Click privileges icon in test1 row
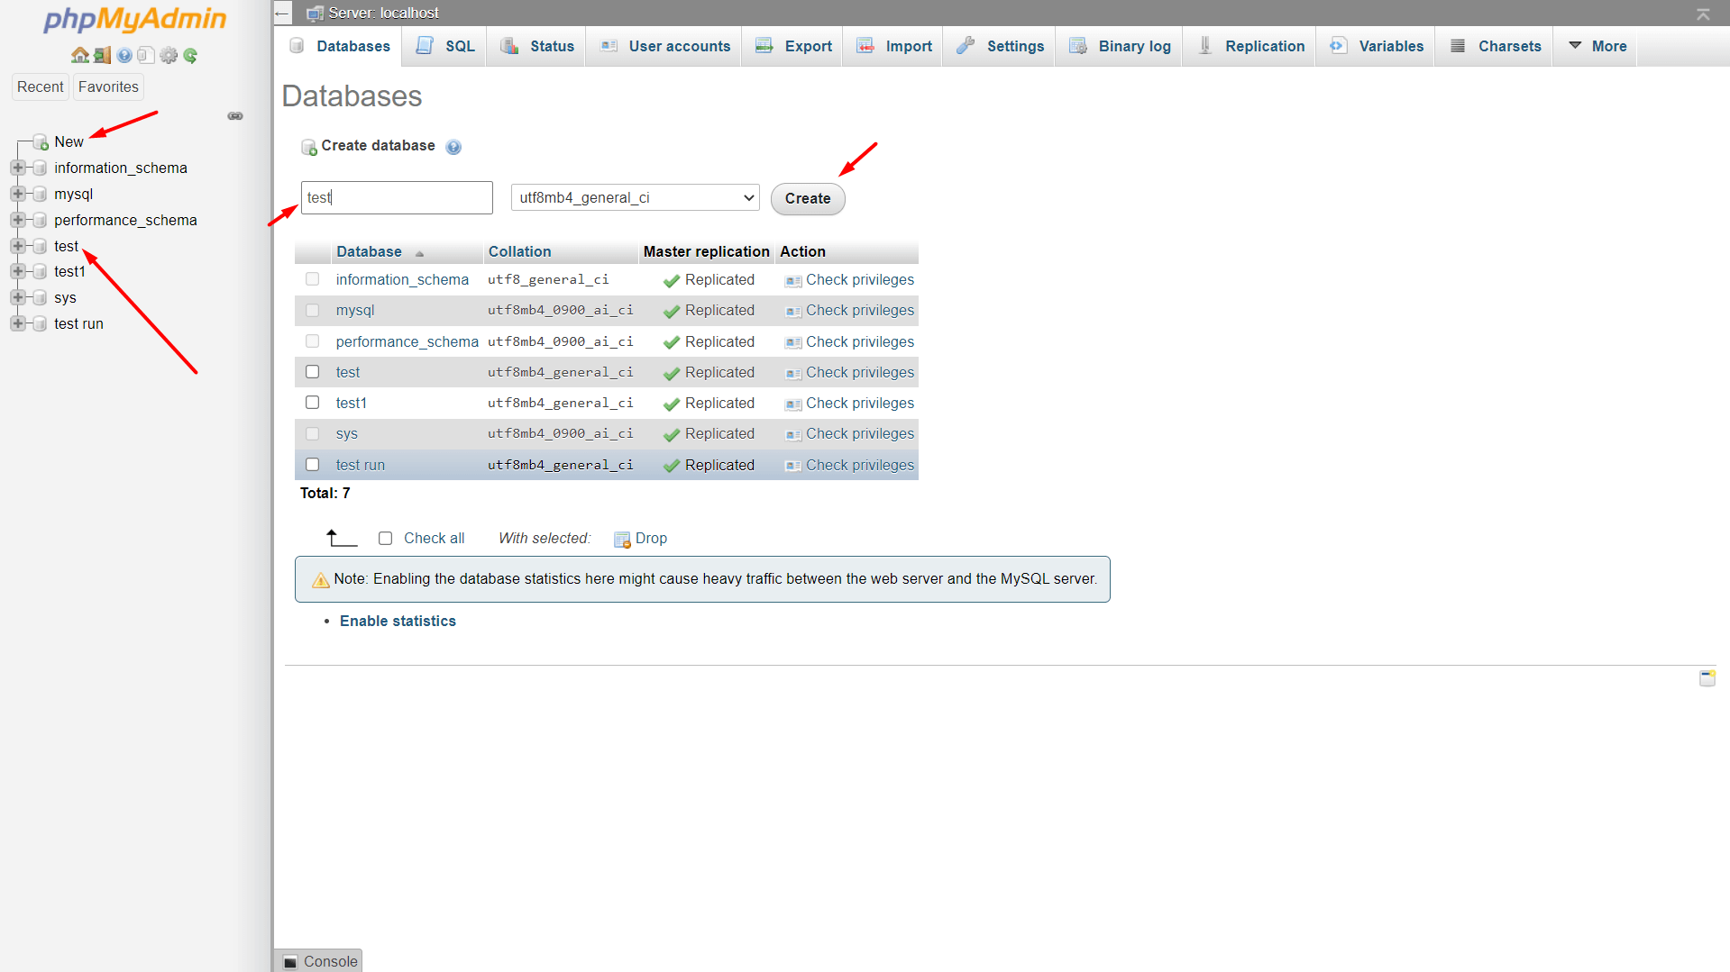This screenshot has height=972, width=1730. [793, 404]
